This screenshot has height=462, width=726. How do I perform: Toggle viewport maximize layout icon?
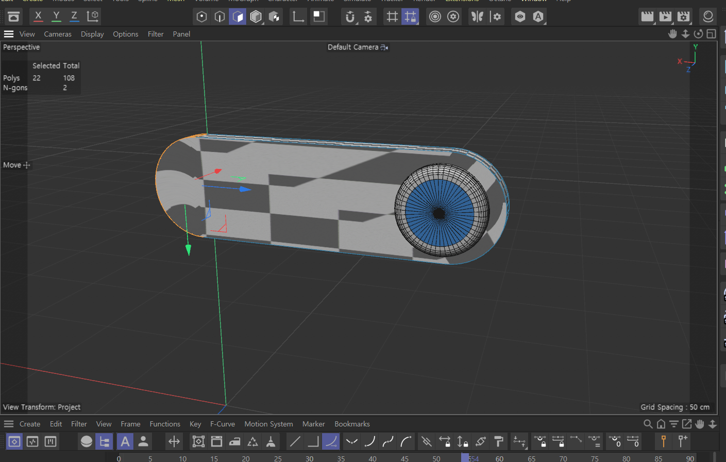(x=711, y=34)
